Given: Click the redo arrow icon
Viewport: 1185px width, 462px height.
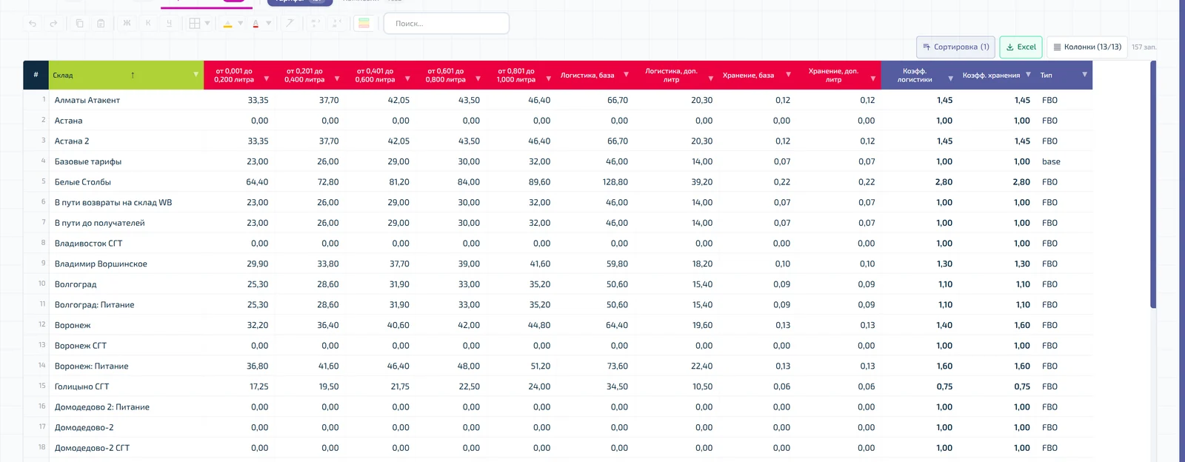Looking at the screenshot, I should pyautogui.click(x=53, y=24).
